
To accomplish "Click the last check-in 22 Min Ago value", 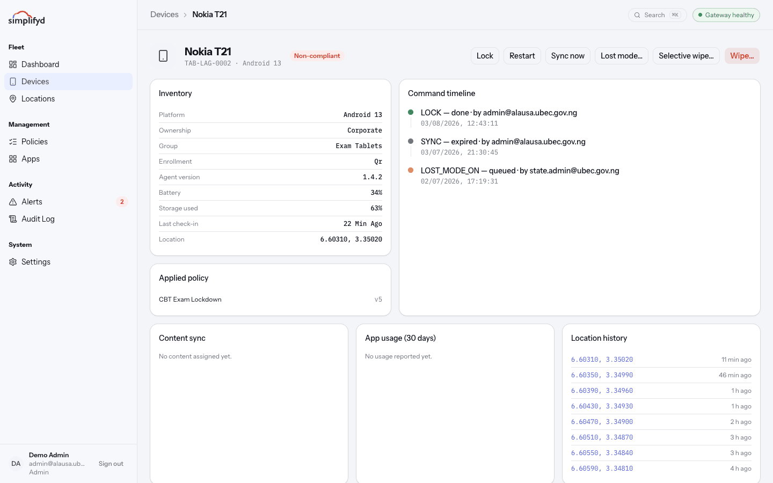I will point(363,224).
